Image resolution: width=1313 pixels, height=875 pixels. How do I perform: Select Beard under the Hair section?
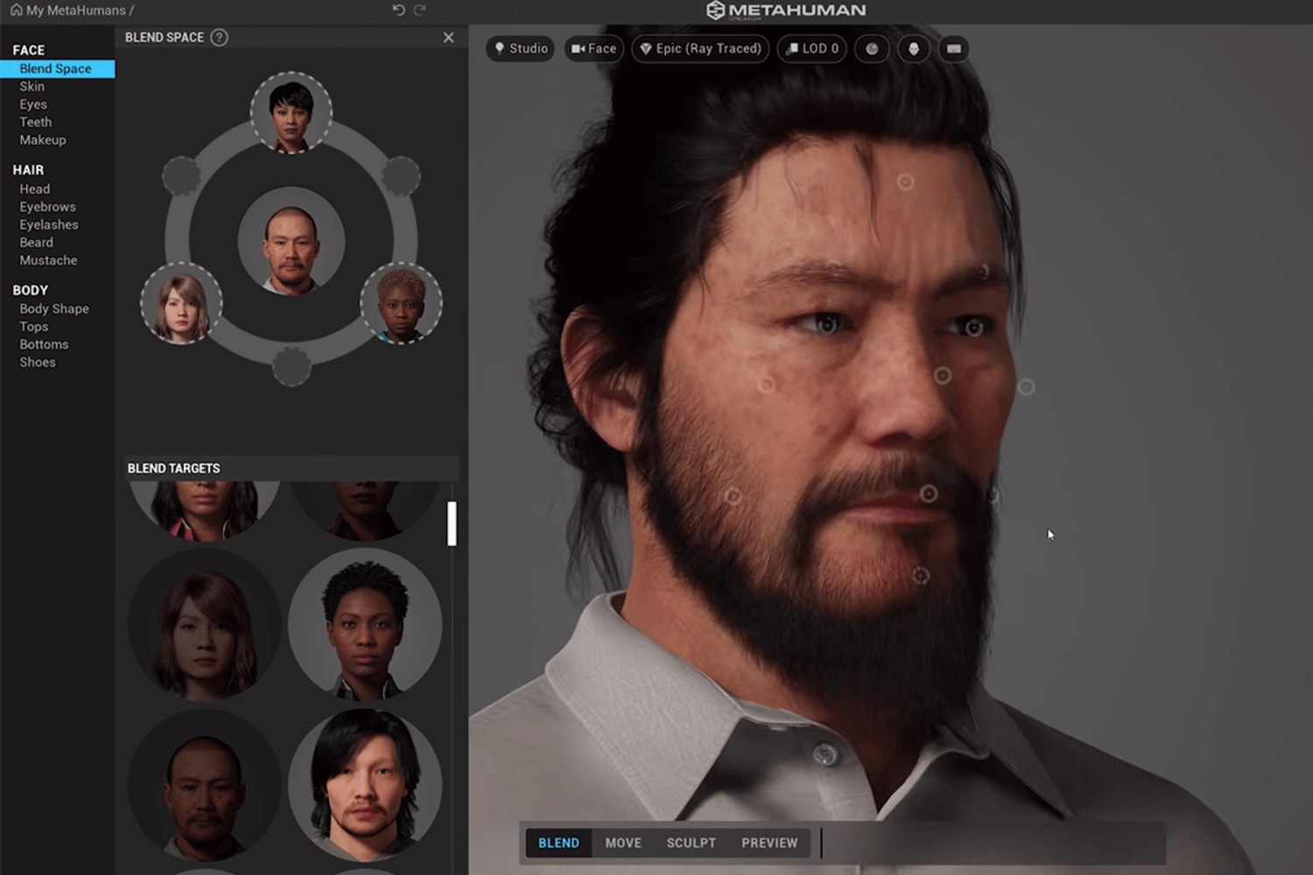click(x=37, y=242)
